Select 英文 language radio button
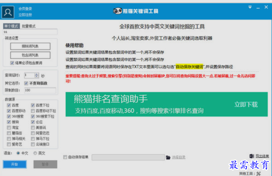This screenshot has width=272, height=176. 35,153
